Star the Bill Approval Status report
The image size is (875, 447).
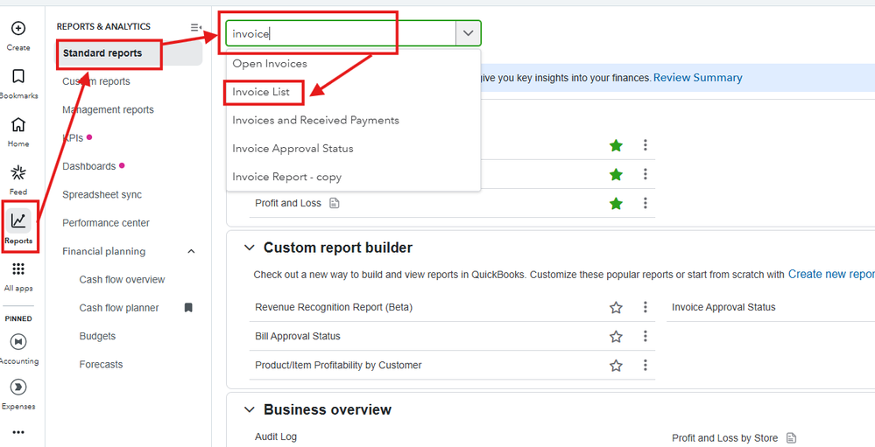click(617, 336)
